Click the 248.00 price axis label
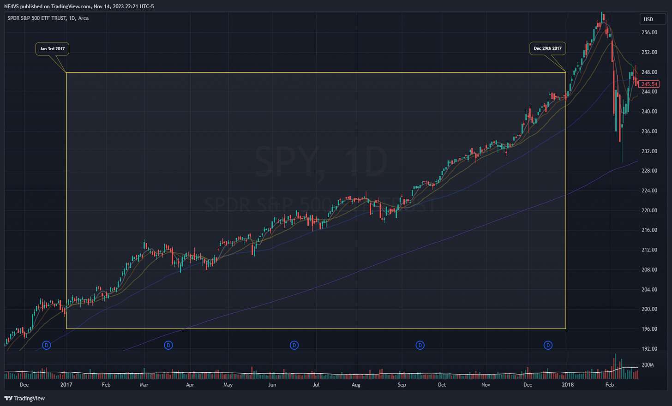672x406 pixels. pos(649,72)
